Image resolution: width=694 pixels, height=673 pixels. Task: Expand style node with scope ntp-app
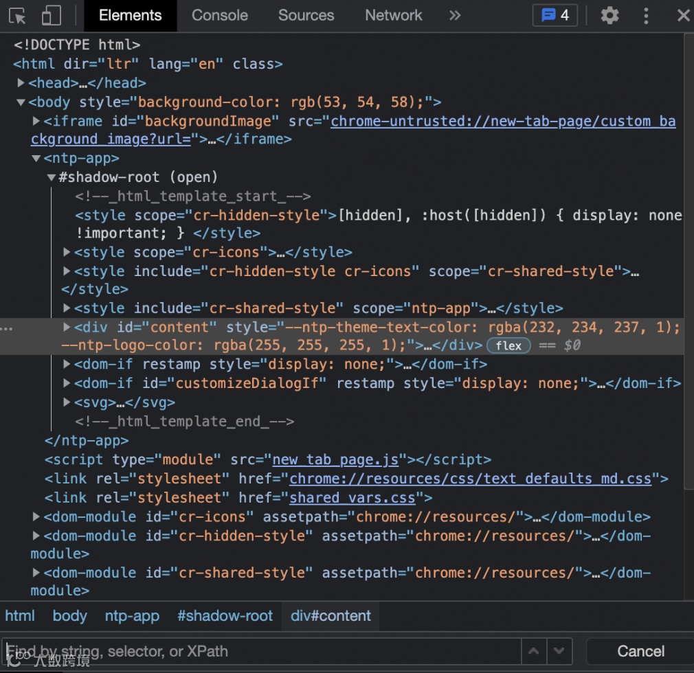coord(67,308)
